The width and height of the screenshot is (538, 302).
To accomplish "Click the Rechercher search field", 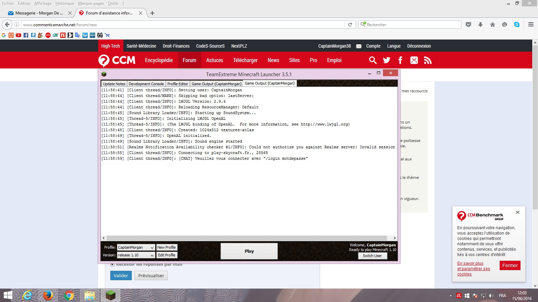I will (410, 24).
